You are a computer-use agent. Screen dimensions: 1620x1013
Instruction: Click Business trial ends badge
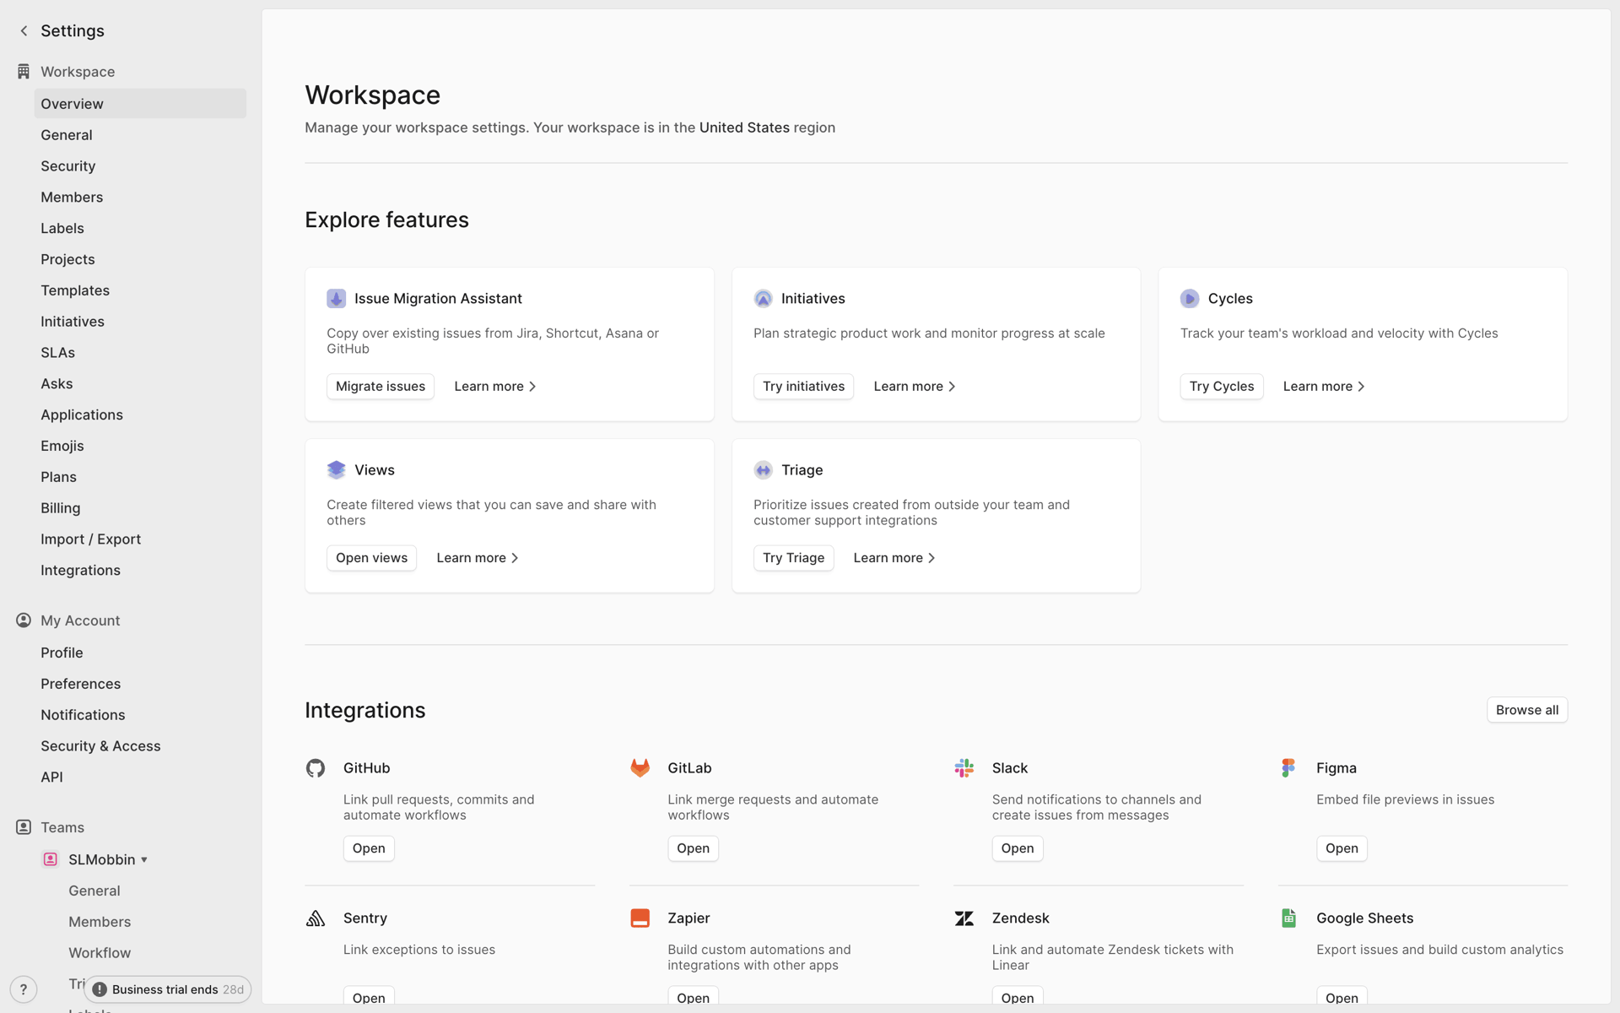click(x=168, y=989)
